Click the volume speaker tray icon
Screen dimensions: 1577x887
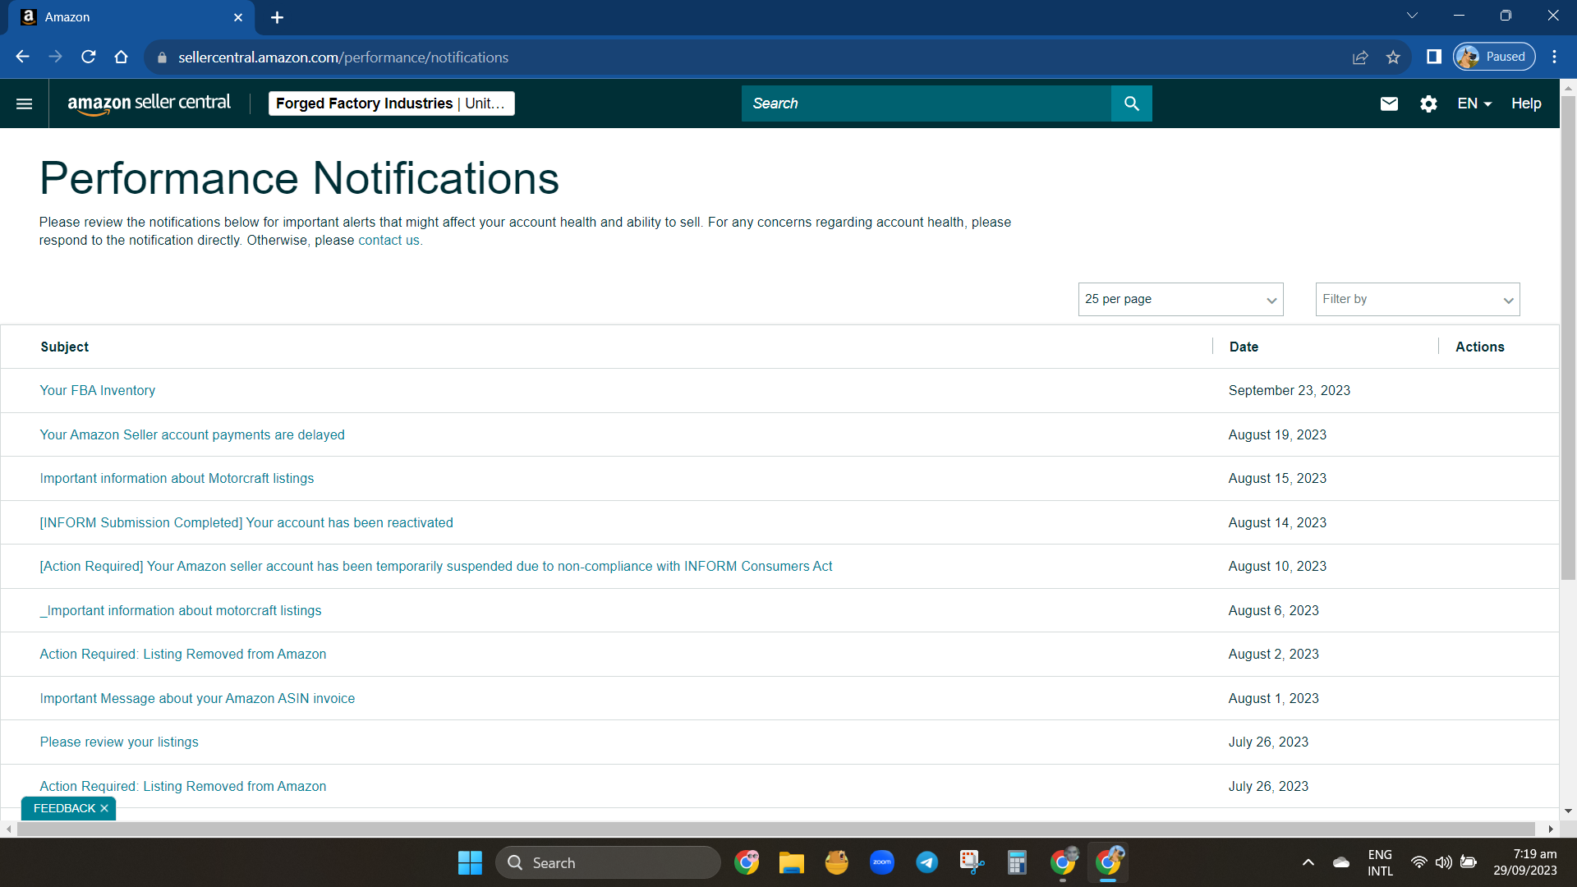tap(1443, 862)
